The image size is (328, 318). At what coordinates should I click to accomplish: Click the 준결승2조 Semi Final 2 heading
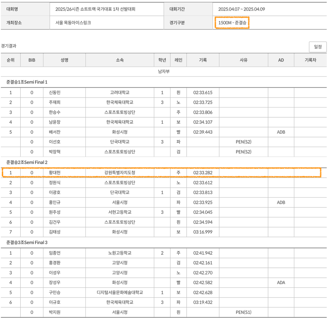click(27, 162)
